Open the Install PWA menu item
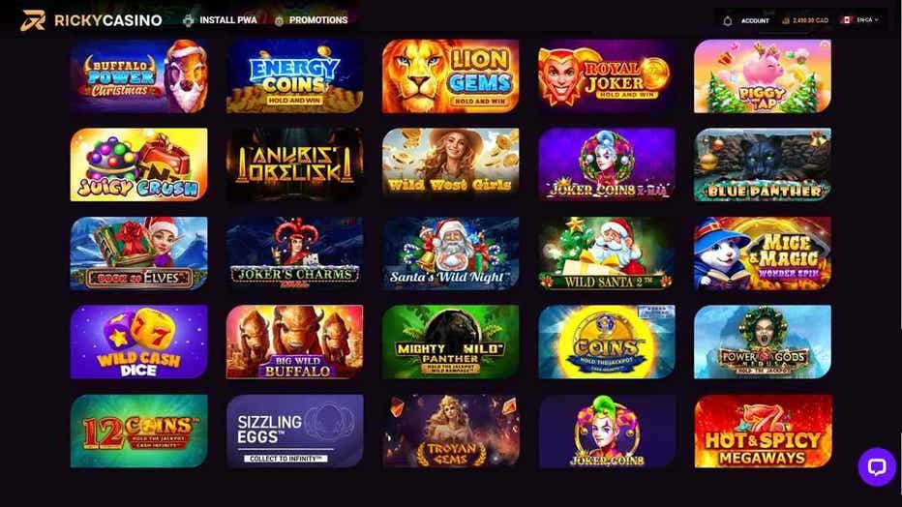The image size is (902, 507). tap(227, 20)
